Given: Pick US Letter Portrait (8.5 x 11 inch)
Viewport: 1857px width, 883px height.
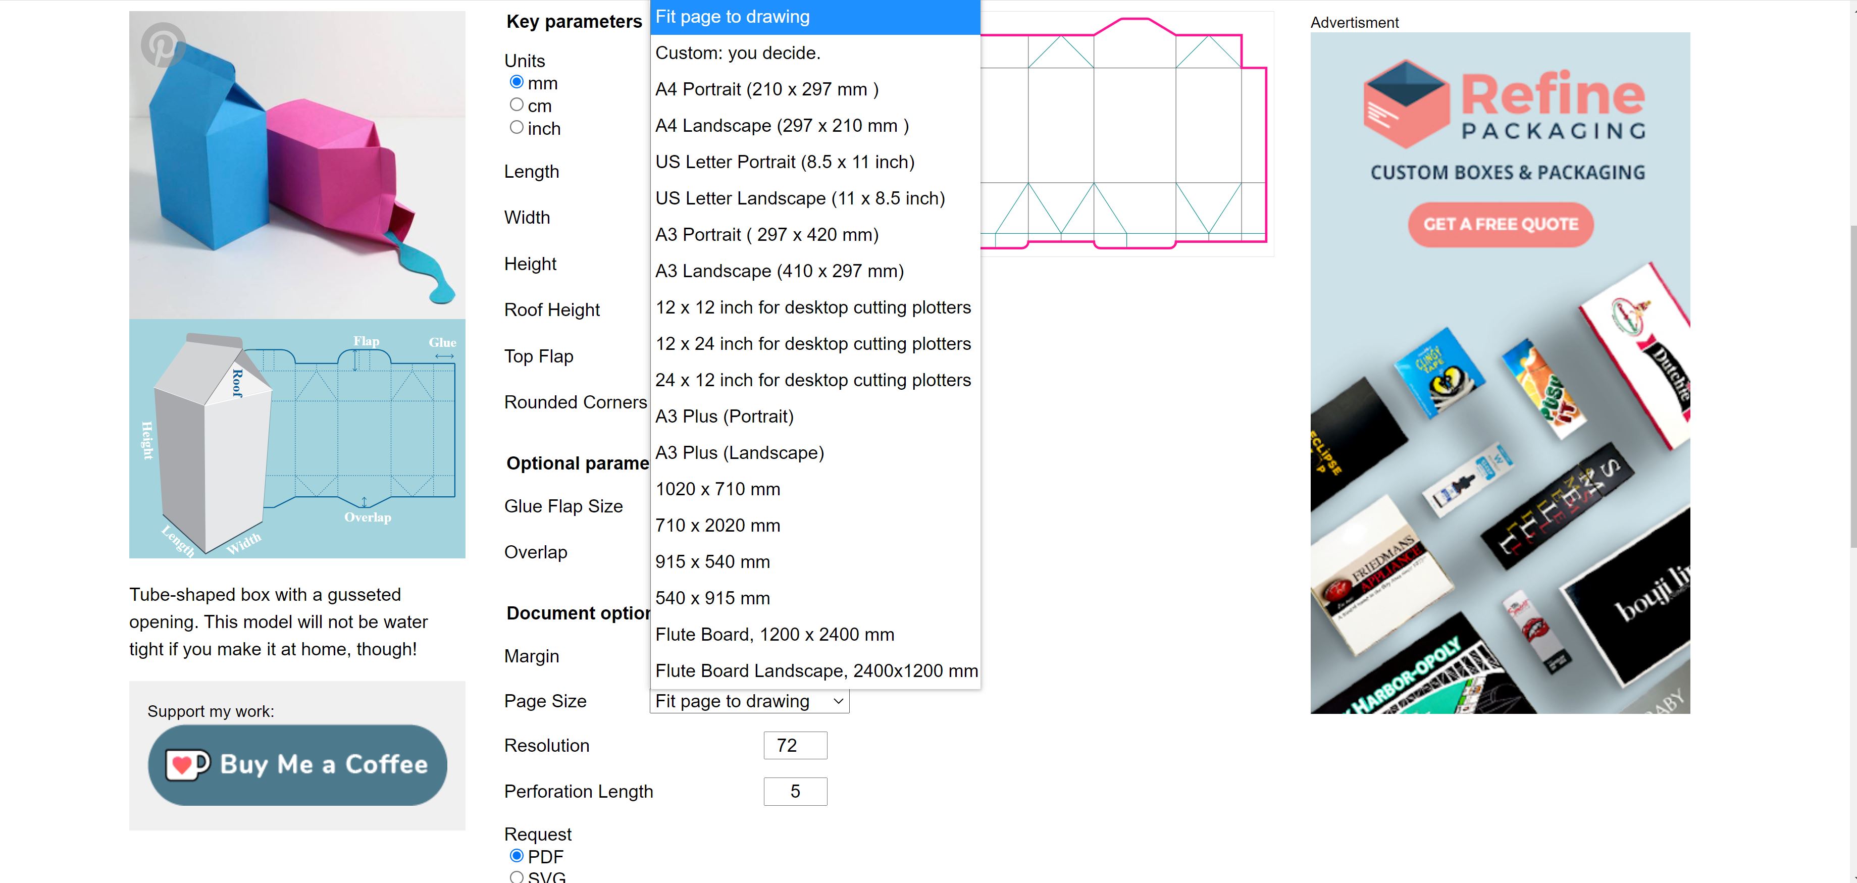Looking at the screenshot, I should (x=814, y=162).
